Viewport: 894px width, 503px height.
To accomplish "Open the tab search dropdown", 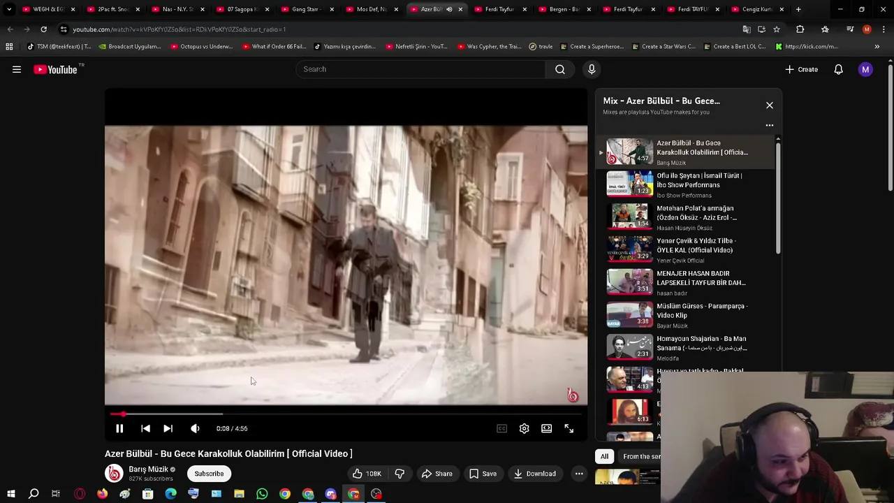I will (9, 9).
